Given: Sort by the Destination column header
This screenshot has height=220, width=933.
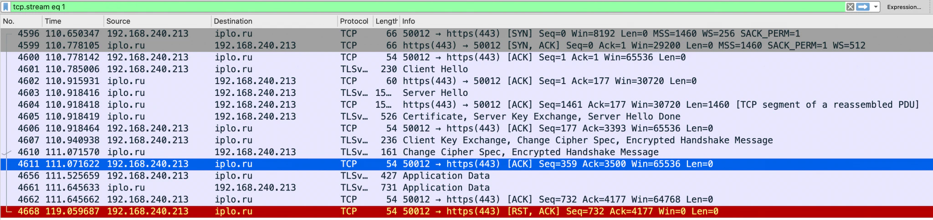Looking at the screenshot, I should coord(274,21).
